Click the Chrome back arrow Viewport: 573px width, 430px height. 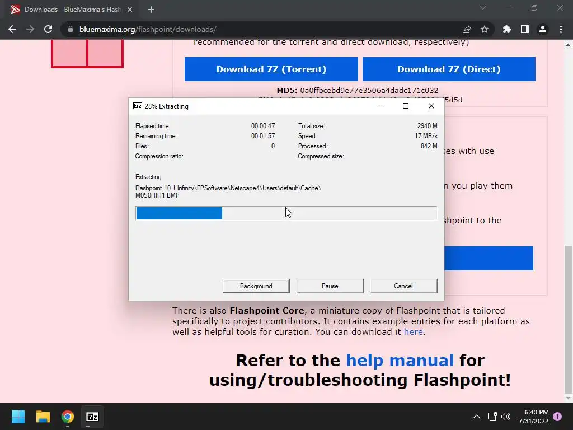tap(12, 29)
